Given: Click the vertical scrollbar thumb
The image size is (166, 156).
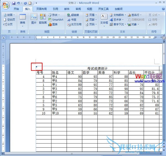Looking at the screenshot, I should point(164,54).
